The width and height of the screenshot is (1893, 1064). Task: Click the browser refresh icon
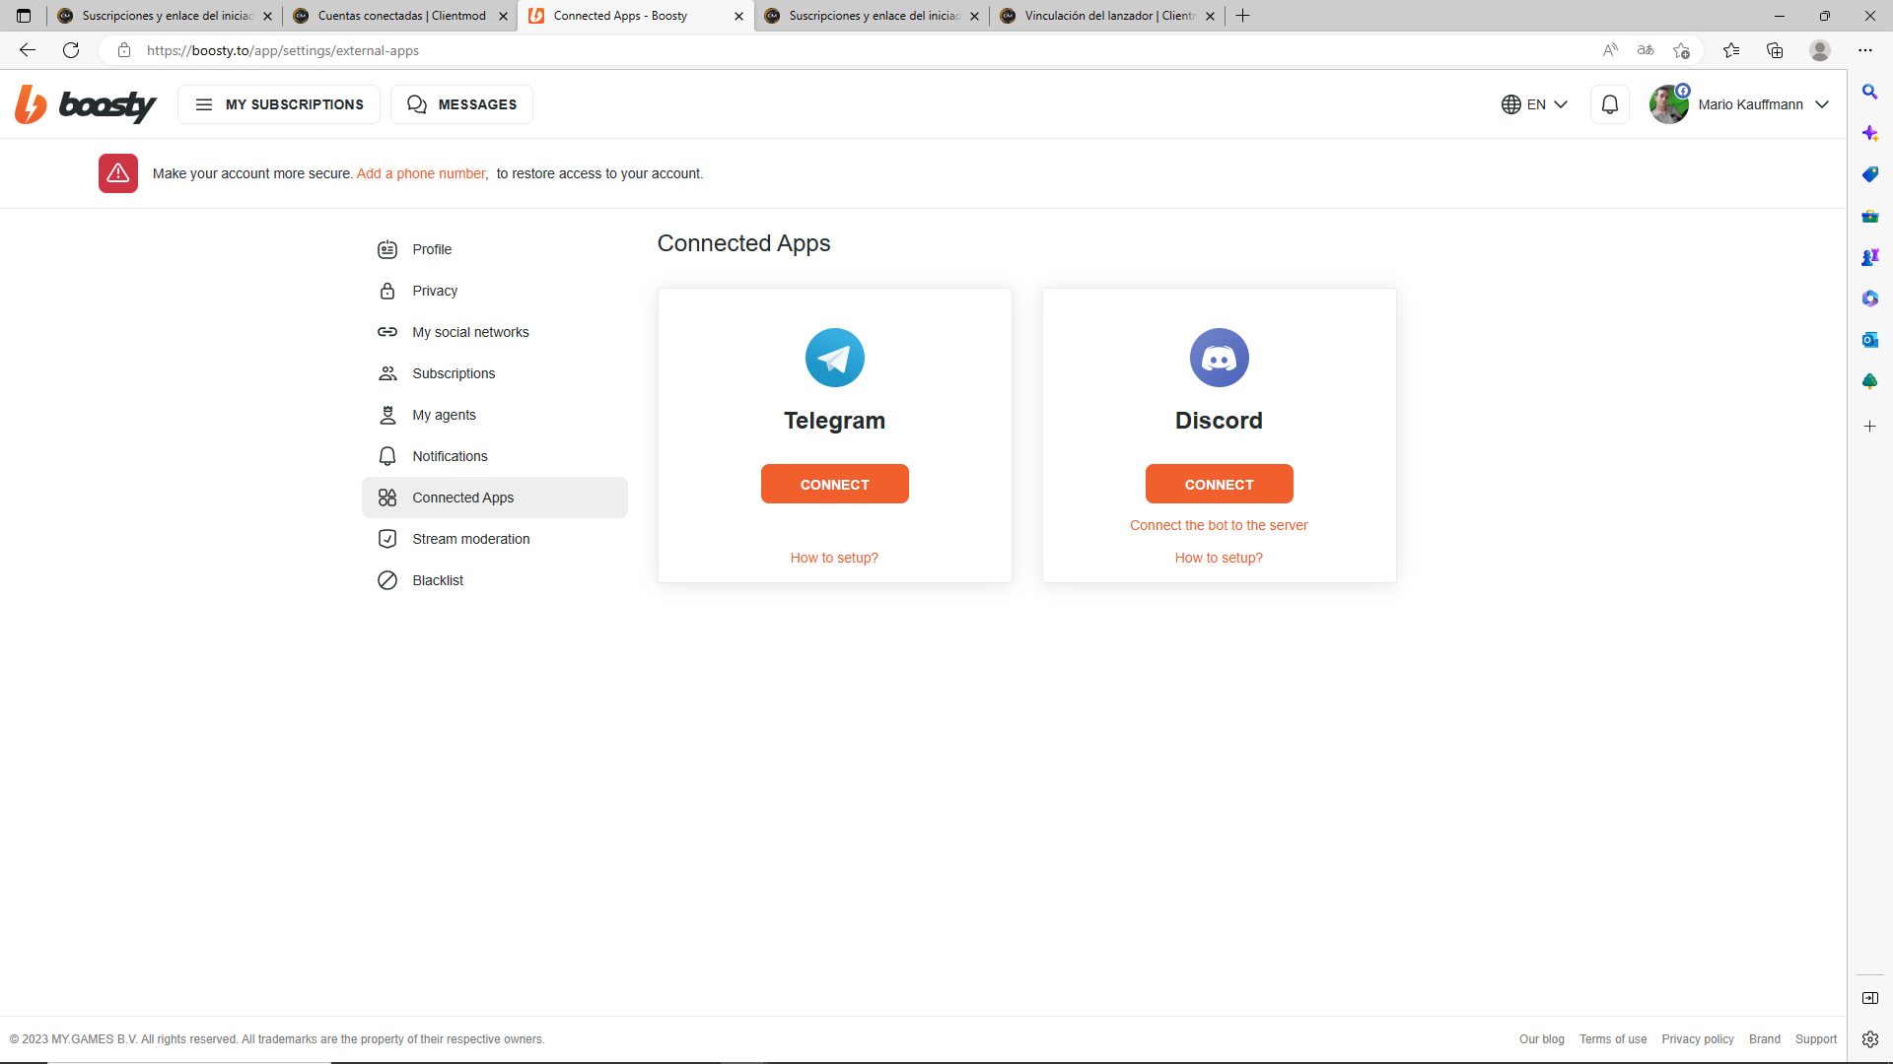[x=71, y=50]
